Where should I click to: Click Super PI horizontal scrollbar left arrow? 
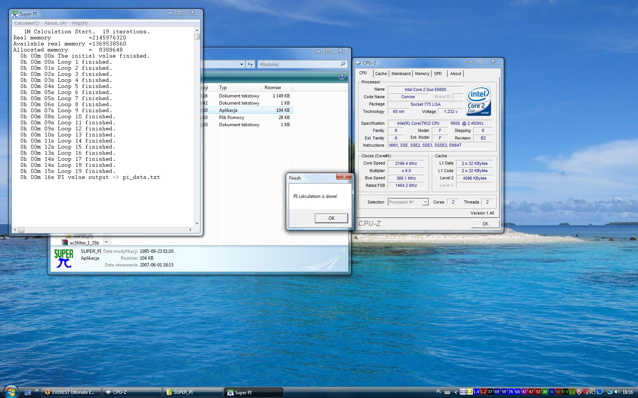click(15, 230)
